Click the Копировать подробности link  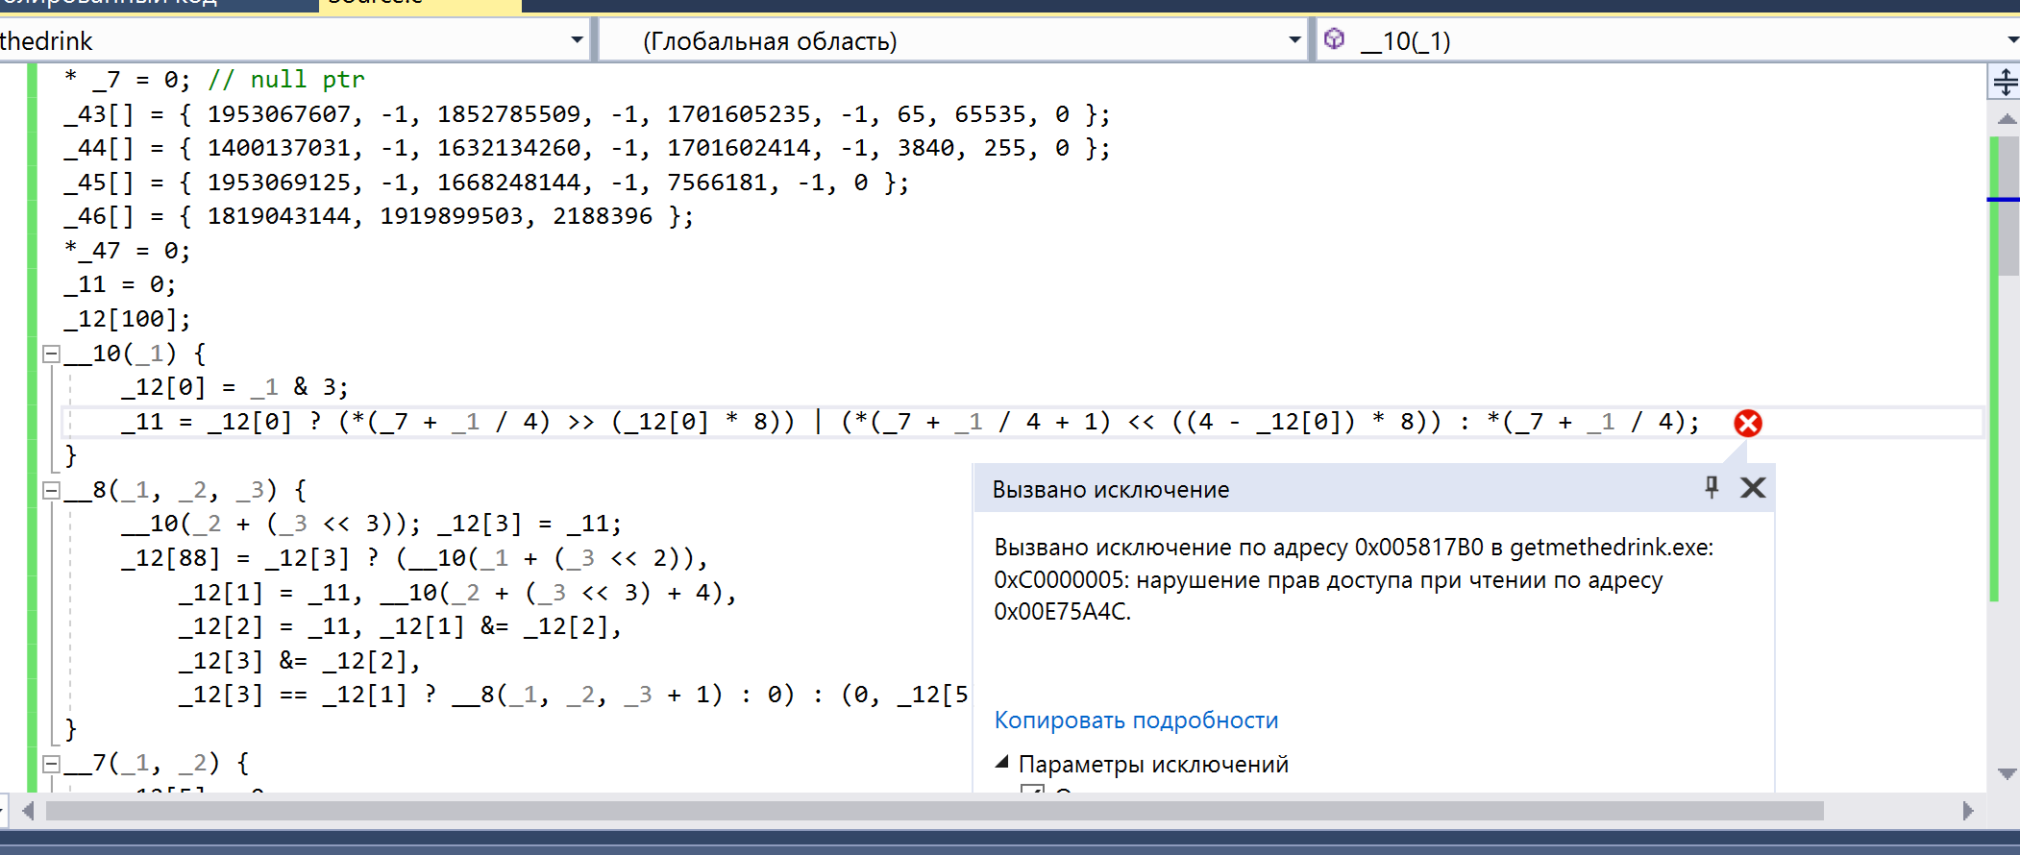tap(1136, 721)
